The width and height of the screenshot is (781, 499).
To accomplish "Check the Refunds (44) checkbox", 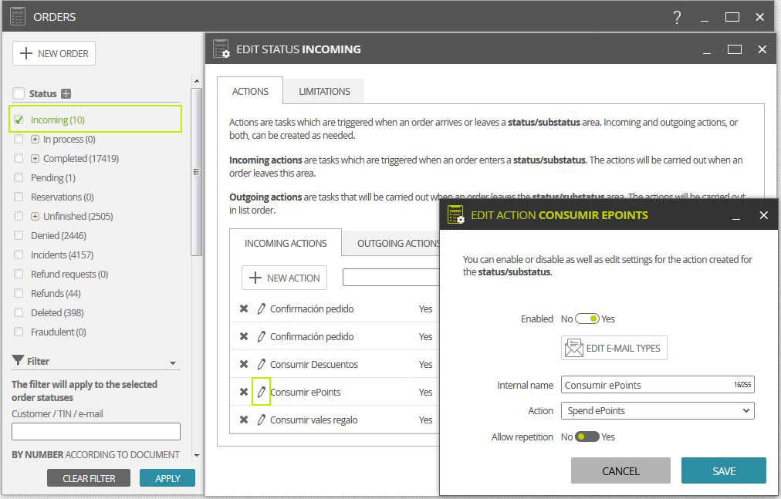I will [19, 293].
